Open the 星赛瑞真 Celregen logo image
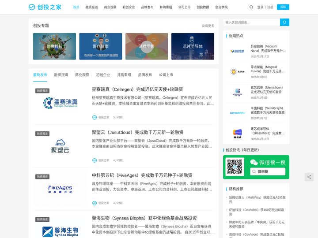Viewport: 318px width, 238px height. click(60, 103)
